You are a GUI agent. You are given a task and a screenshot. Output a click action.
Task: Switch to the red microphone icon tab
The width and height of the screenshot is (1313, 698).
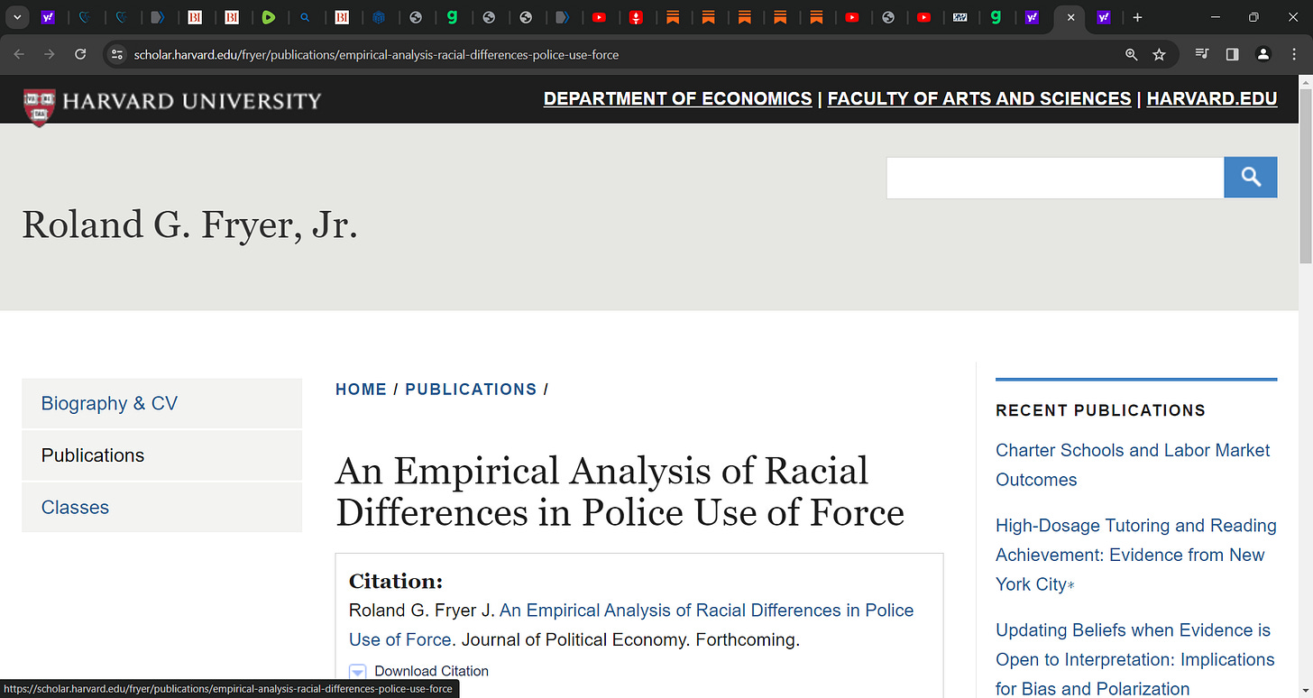click(x=636, y=17)
